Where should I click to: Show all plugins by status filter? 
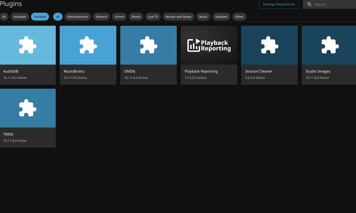[4, 17]
